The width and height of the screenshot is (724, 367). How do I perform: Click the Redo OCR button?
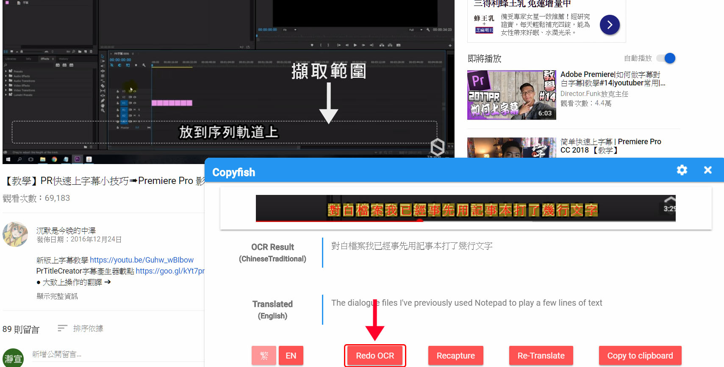click(375, 356)
